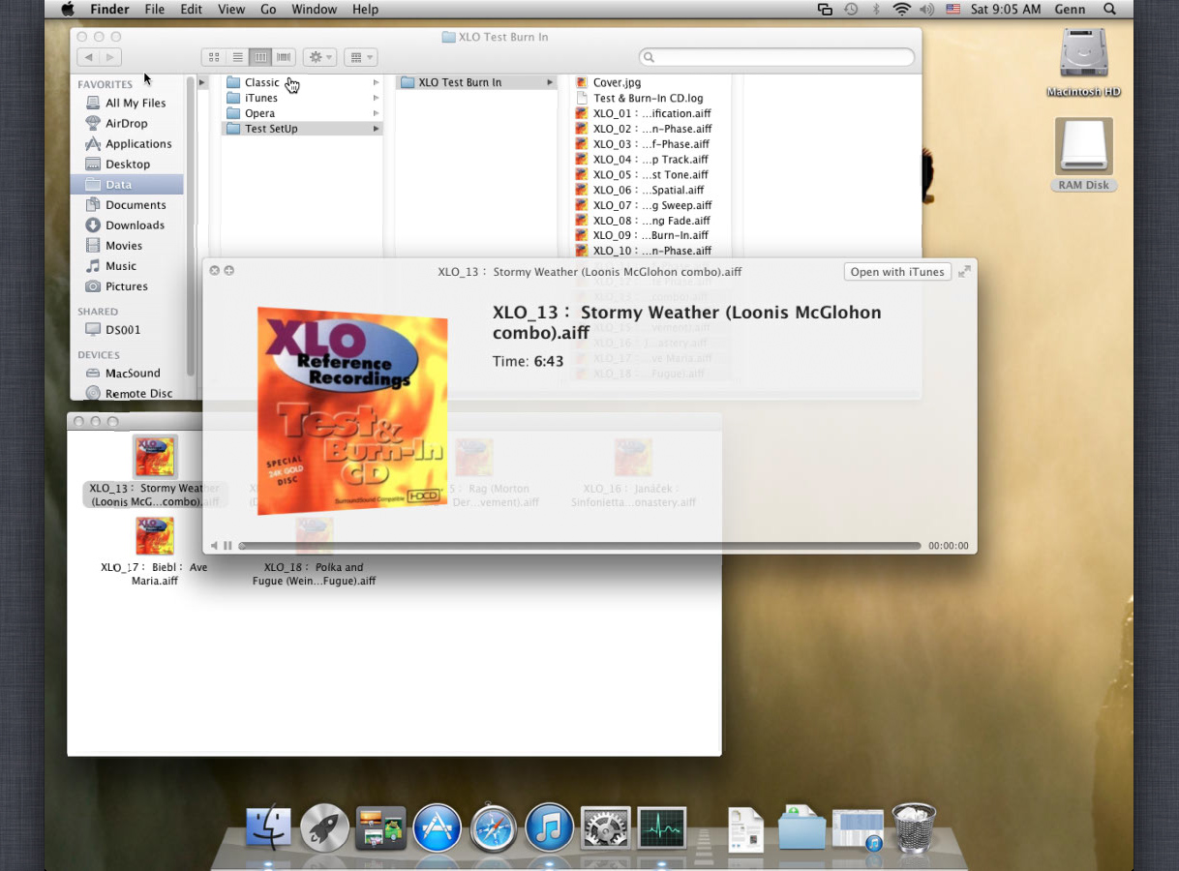Click the Finder face icon in the Dock

pyautogui.click(x=268, y=827)
